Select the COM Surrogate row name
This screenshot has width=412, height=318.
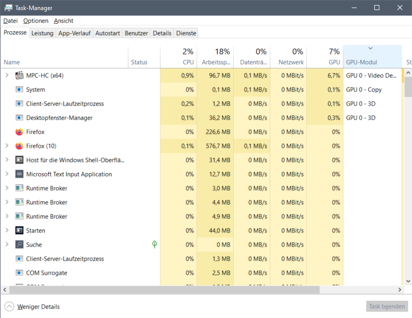coord(47,273)
